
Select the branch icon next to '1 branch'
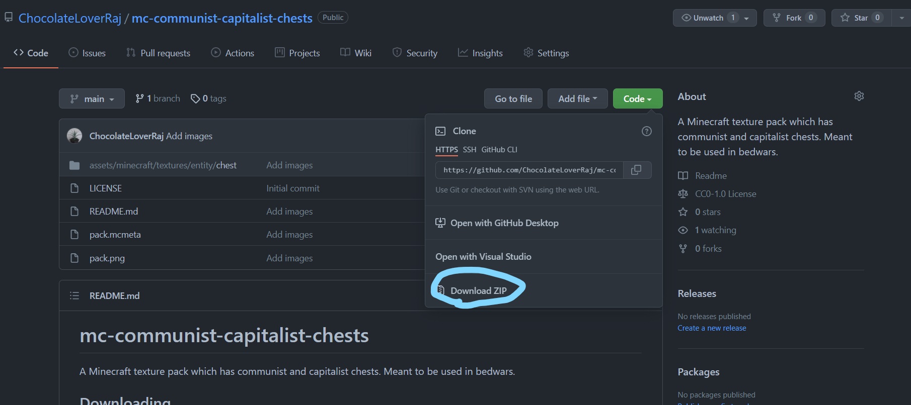pos(139,98)
